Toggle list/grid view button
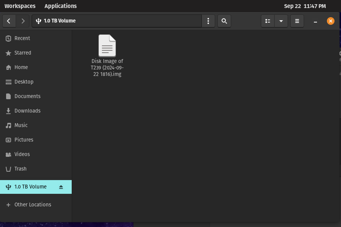The height and width of the screenshot is (227, 341). 268,21
